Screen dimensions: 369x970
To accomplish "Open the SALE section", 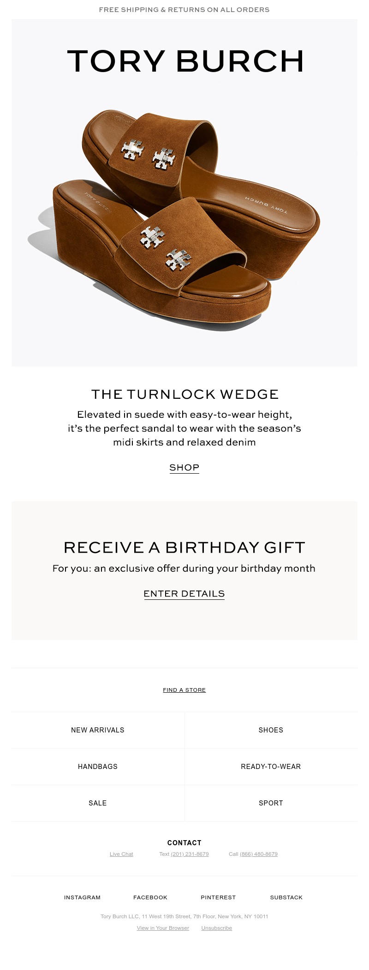I will 97,803.
